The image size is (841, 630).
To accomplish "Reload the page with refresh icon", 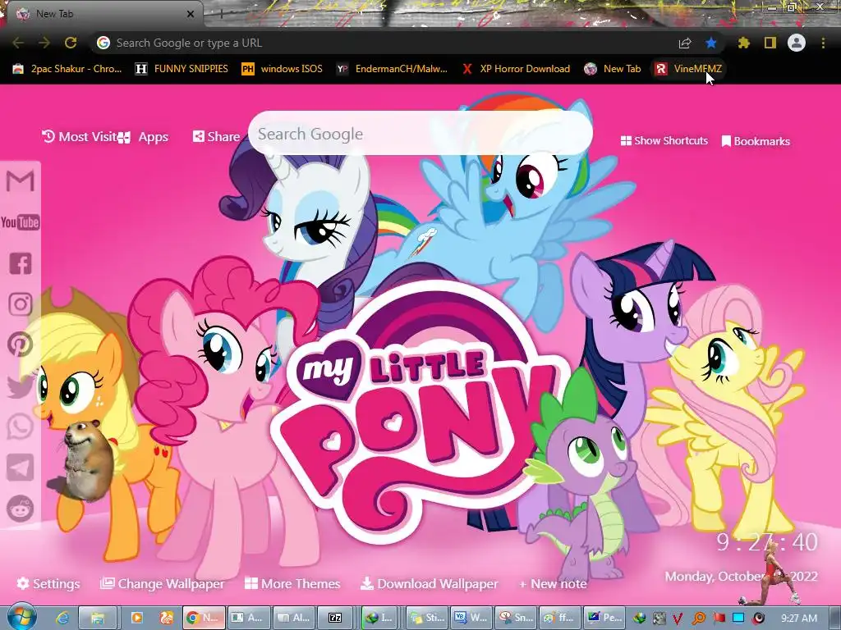I will coord(71,43).
